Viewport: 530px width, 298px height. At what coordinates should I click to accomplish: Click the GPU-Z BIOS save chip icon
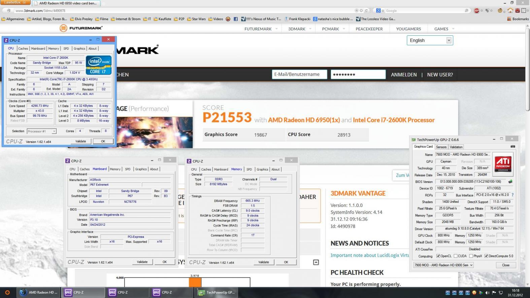pos(510,182)
